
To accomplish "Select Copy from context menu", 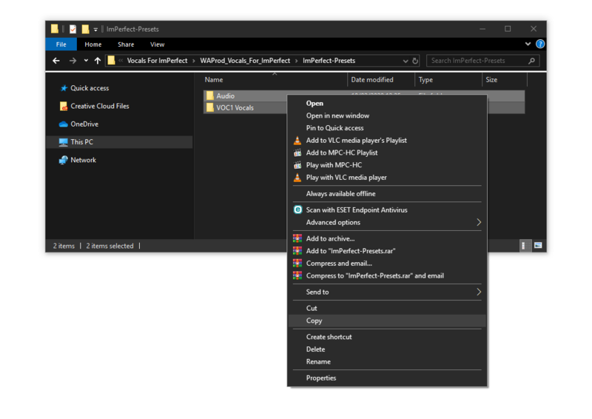I will [314, 321].
